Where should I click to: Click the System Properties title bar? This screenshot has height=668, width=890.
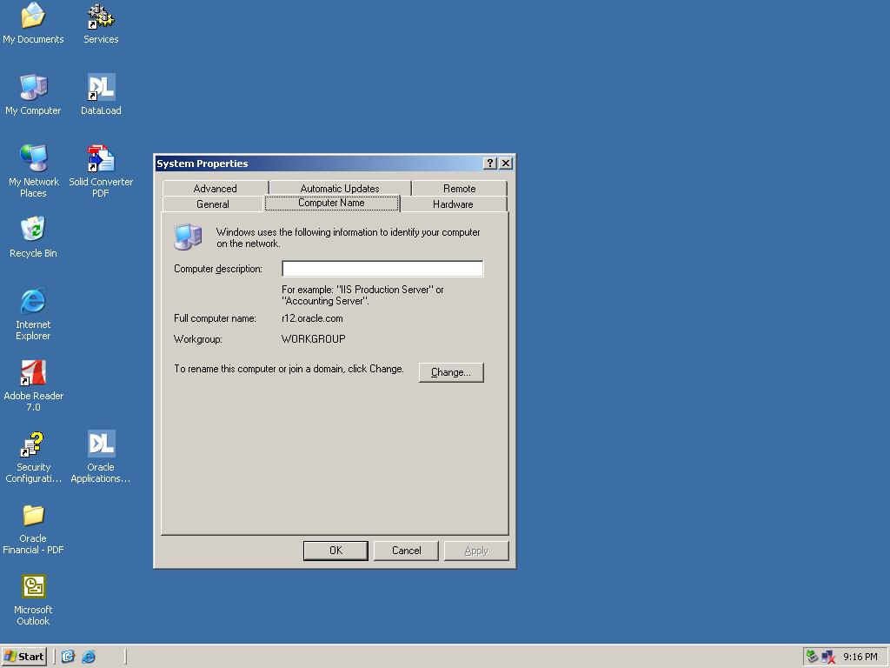point(318,164)
